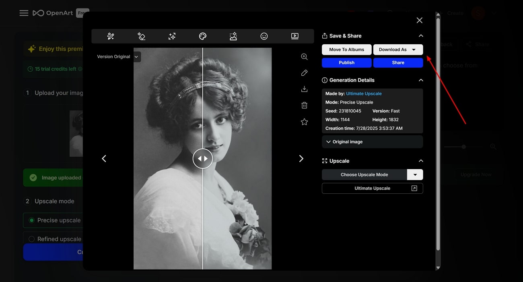This screenshot has width=523, height=282.
Task: Click the magic wand edit icon
Action: [111, 36]
